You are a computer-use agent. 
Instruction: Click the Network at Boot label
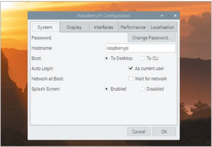tap(48, 79)
